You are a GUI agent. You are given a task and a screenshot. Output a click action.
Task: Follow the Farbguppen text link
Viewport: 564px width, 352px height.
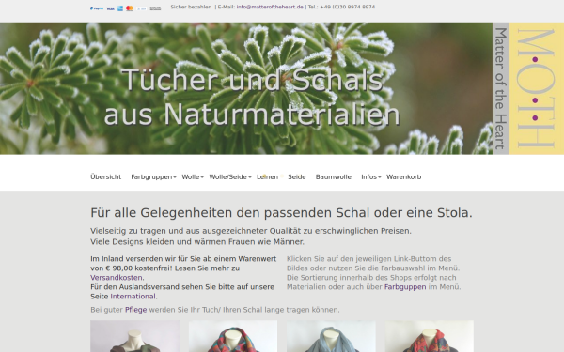tap(405, 287)
